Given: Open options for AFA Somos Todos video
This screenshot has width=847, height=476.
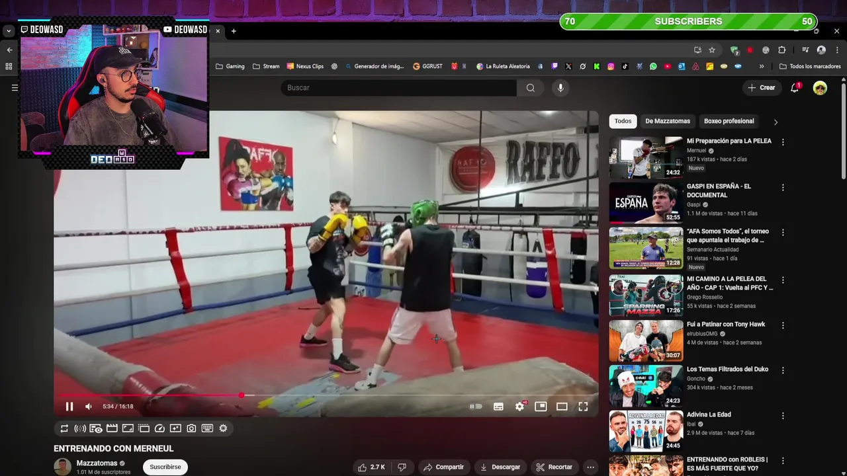Looking at the screenshot, I should tap(783, 233).
